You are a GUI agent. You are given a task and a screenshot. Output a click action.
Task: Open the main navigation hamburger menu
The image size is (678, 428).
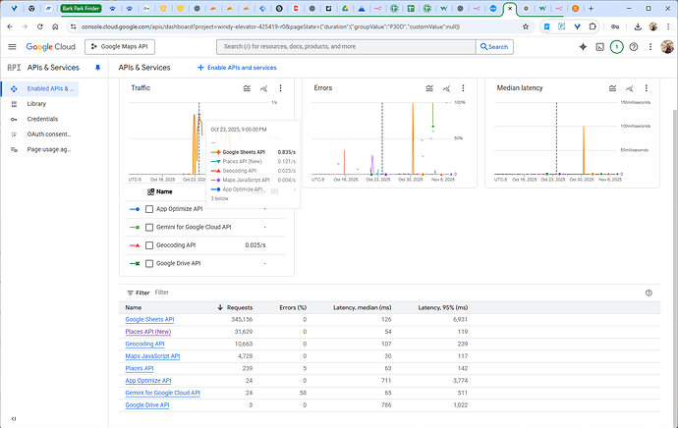[13, 46]
